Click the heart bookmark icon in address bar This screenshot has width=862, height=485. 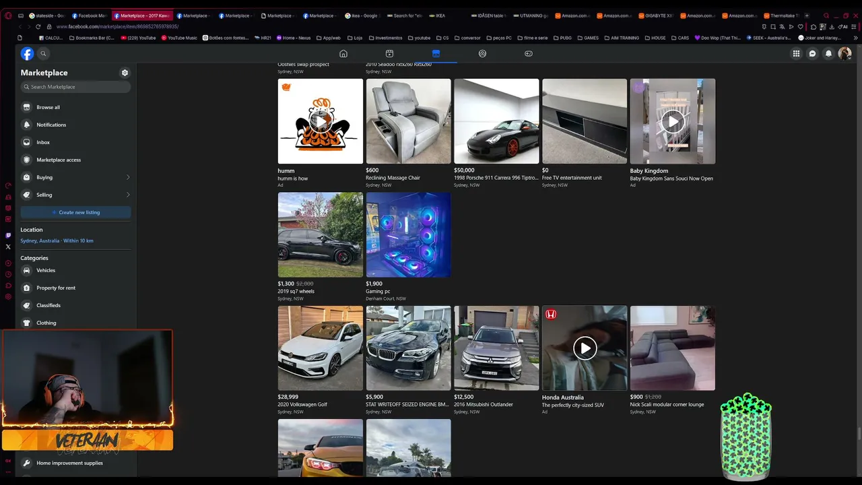[x=801, y=27]
